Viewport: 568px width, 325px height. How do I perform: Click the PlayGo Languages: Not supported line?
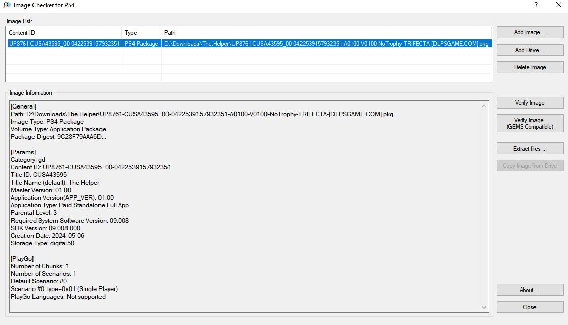point(58,297)
